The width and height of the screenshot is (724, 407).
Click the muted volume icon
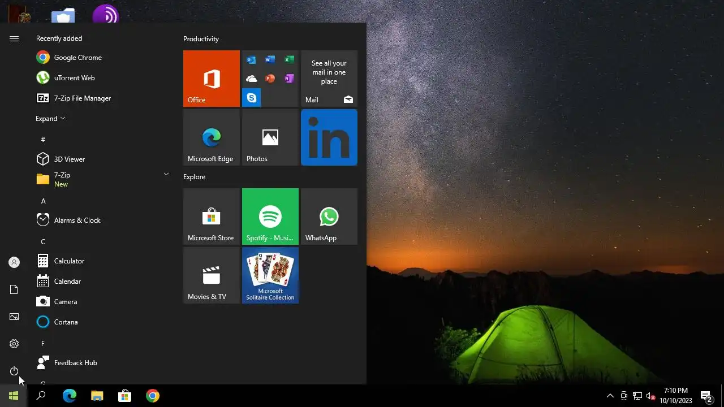tap(650, 396)
